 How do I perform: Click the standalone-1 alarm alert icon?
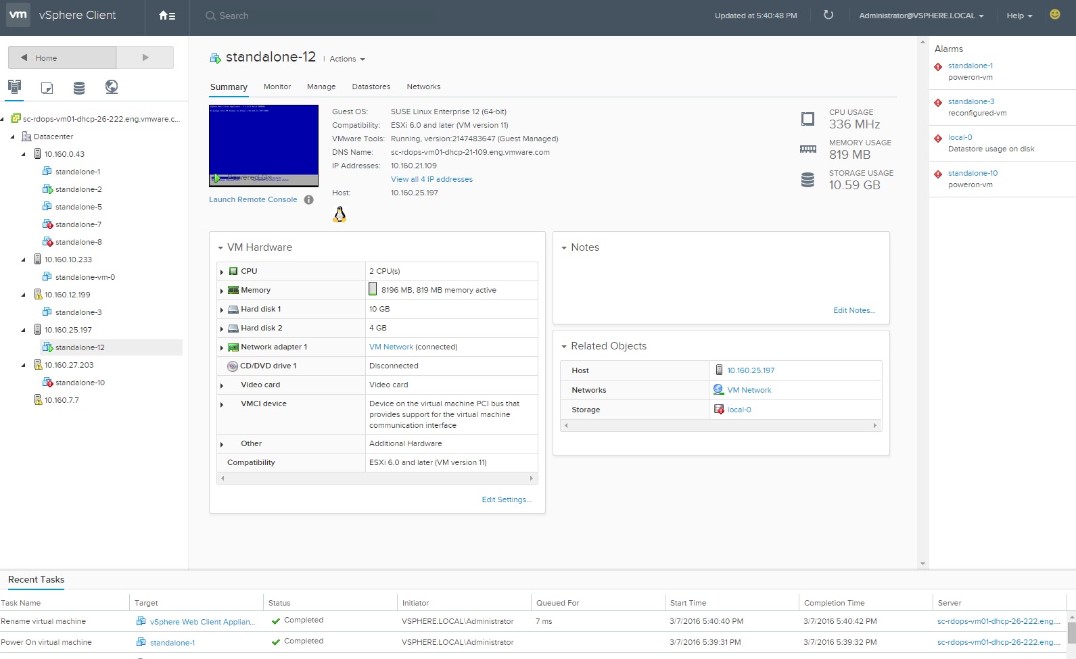938,67
